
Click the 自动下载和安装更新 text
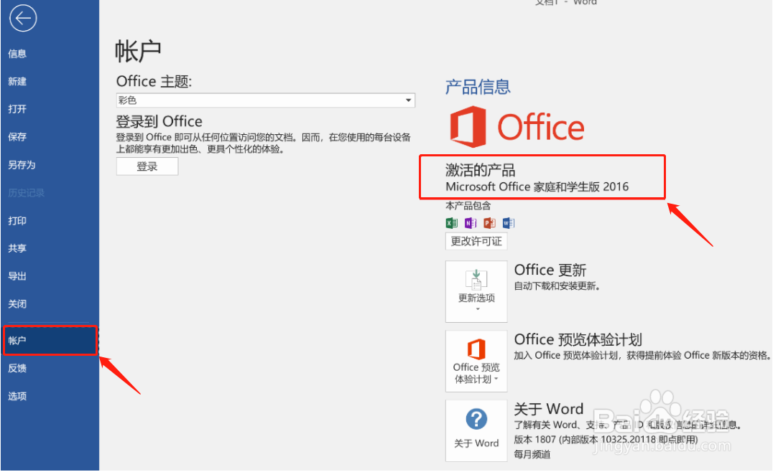point(557,286)
